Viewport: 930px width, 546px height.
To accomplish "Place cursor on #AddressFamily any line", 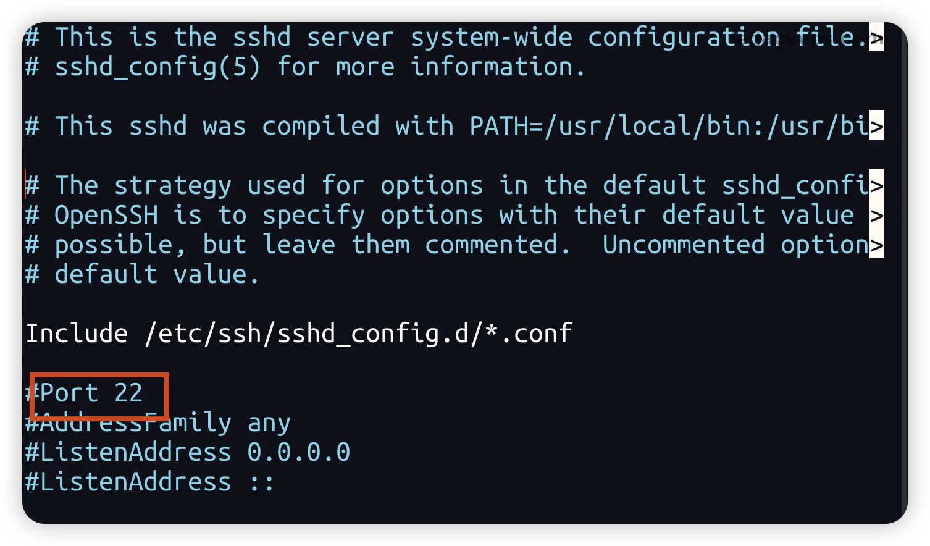I will coord(158,423).
